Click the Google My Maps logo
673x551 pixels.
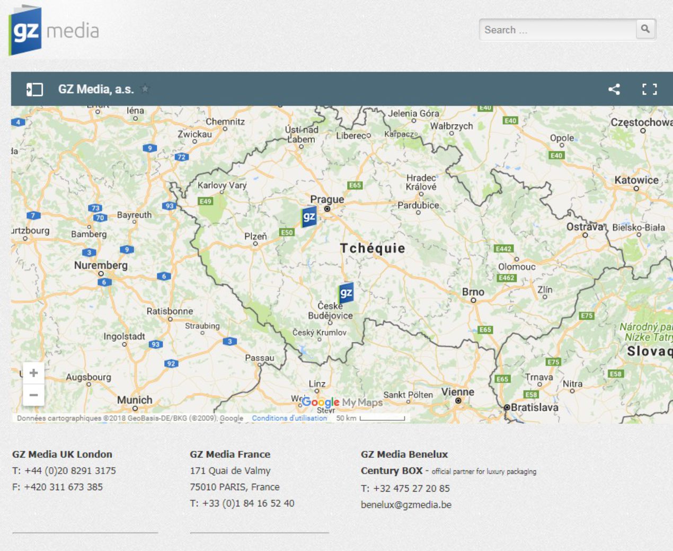pyautogui.click(x=342, y=402)
